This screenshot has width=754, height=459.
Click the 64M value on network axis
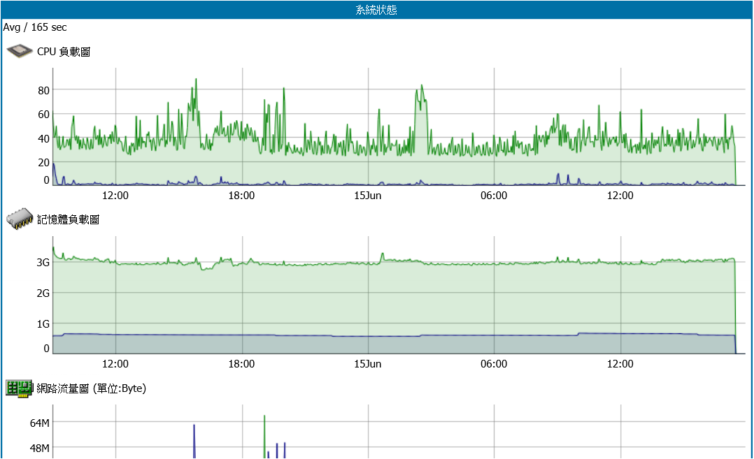(39, 423)
